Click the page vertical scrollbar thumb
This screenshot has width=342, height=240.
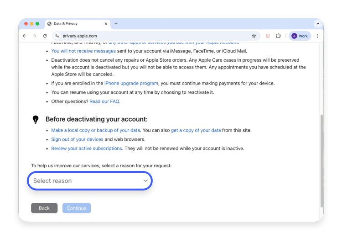(321, 161)
